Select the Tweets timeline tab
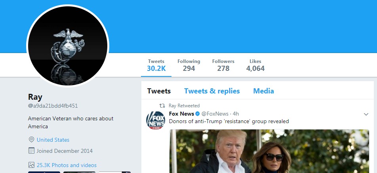The image size is (377, 173). (x=159, y=91)
